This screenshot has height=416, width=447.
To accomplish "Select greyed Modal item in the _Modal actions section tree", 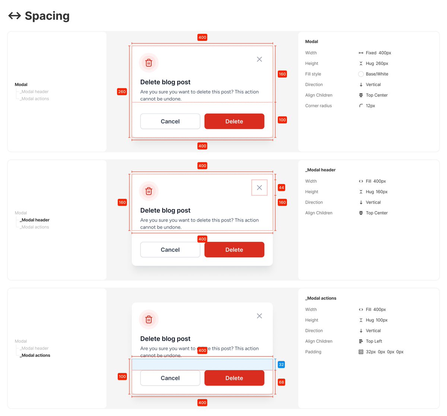I will [x=21, y=341].
